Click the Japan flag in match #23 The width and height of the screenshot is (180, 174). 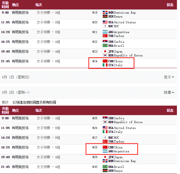(x=105, y=51)
